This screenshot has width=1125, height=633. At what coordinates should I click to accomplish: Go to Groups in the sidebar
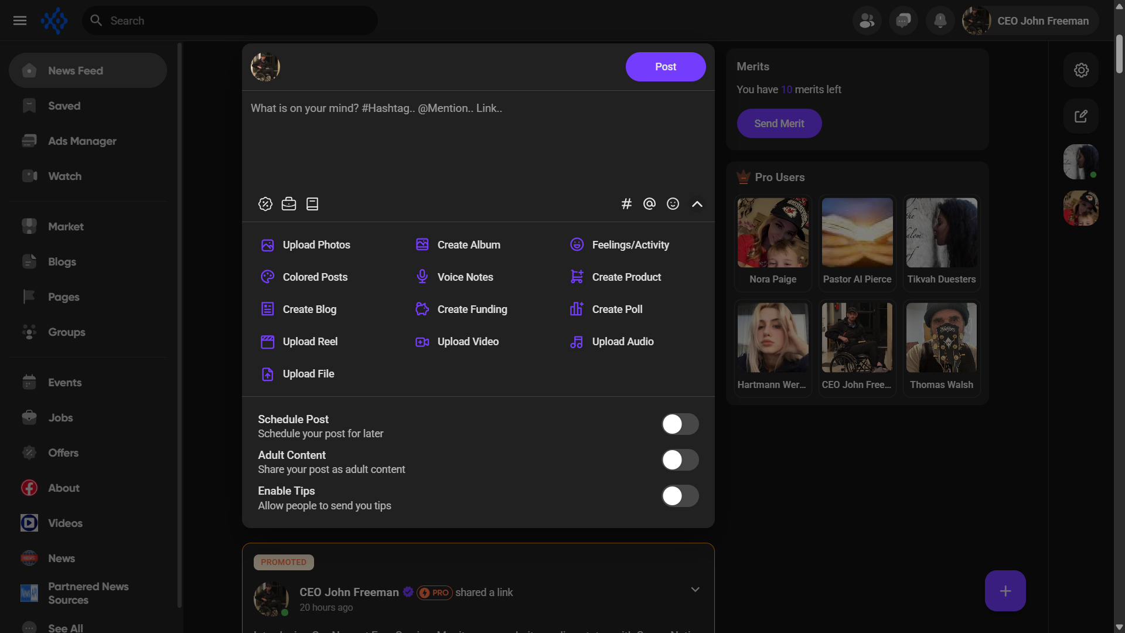point(66,332)
